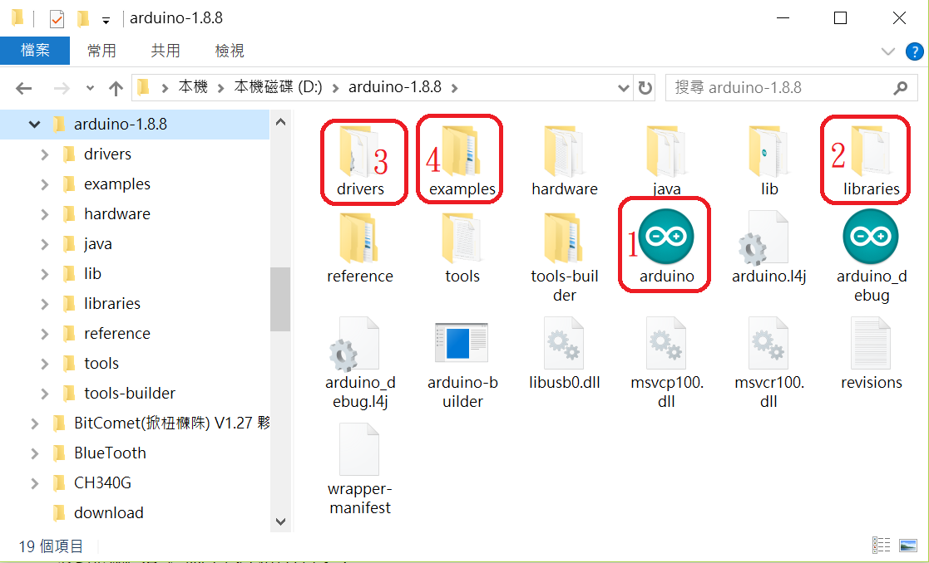Viewport: 929px width, 563px height.
Task: Expand the hardware tree node
Action: [44, 214]
